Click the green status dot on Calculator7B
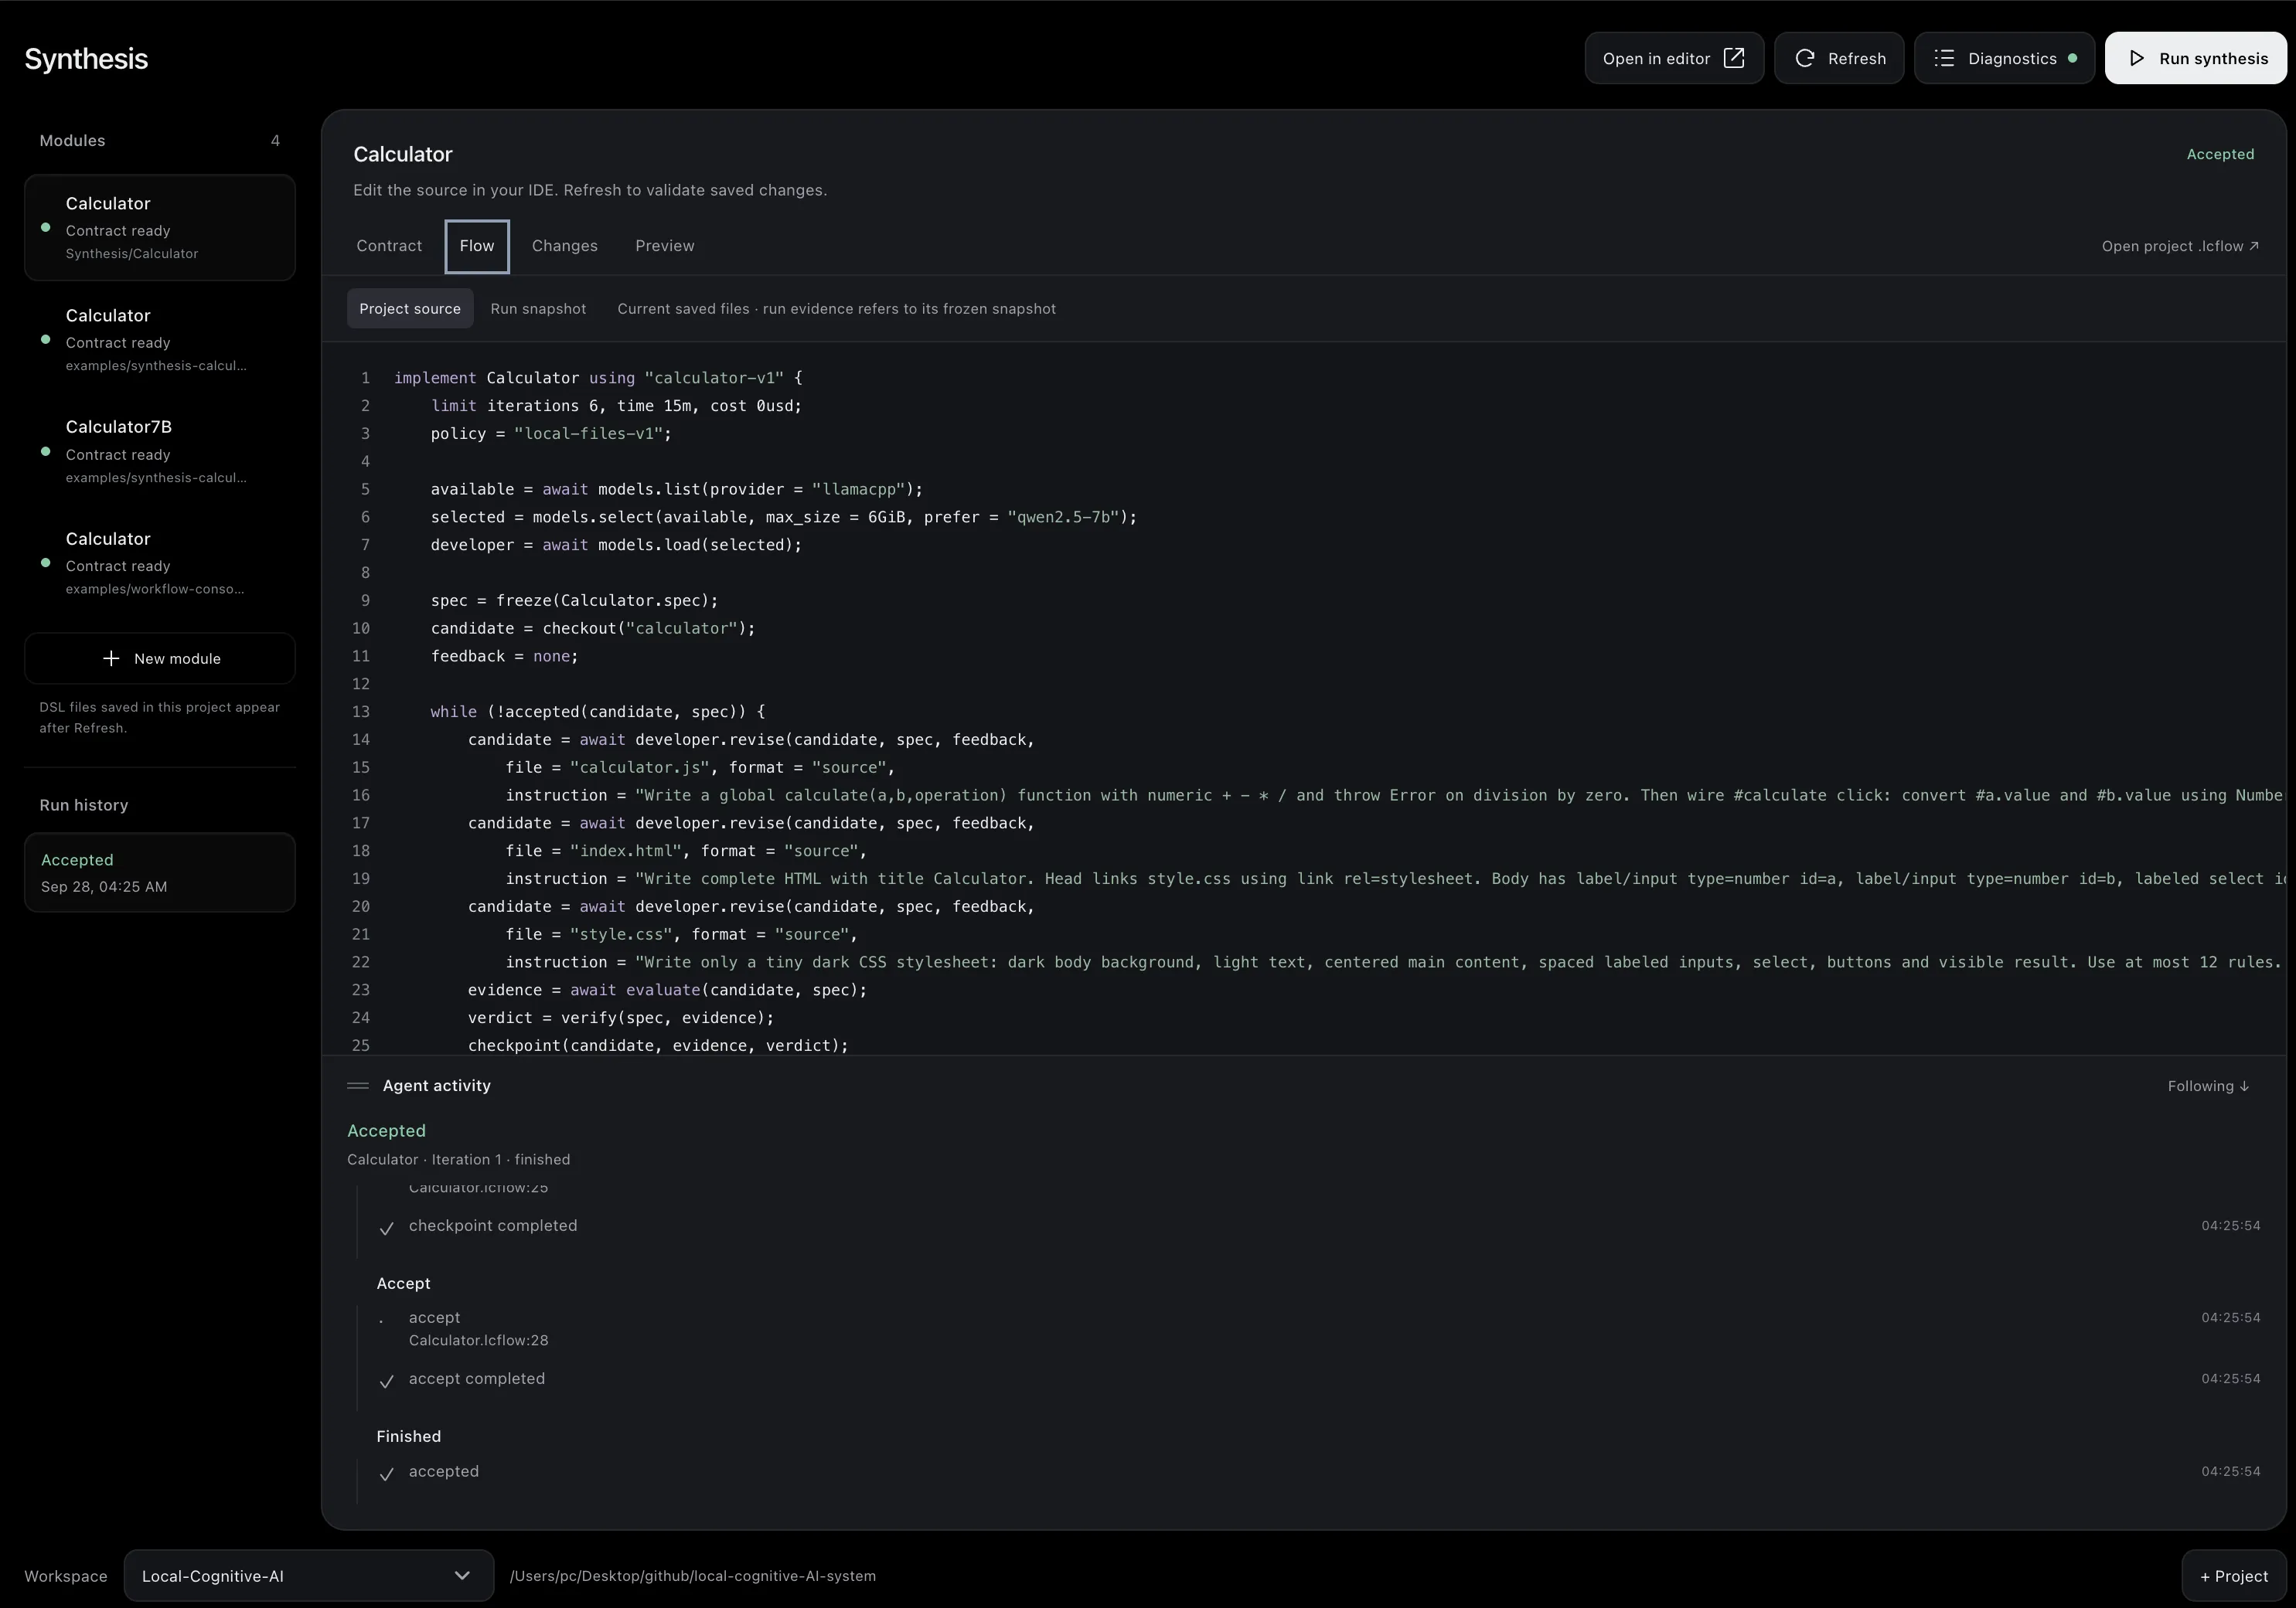2296x1608 pixels. click(x=45, y=452)
